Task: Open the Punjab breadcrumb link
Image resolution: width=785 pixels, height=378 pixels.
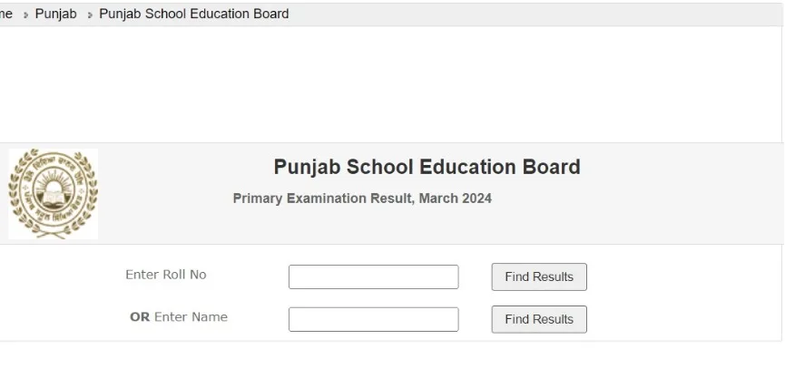Action: click(x=55, y=14)
